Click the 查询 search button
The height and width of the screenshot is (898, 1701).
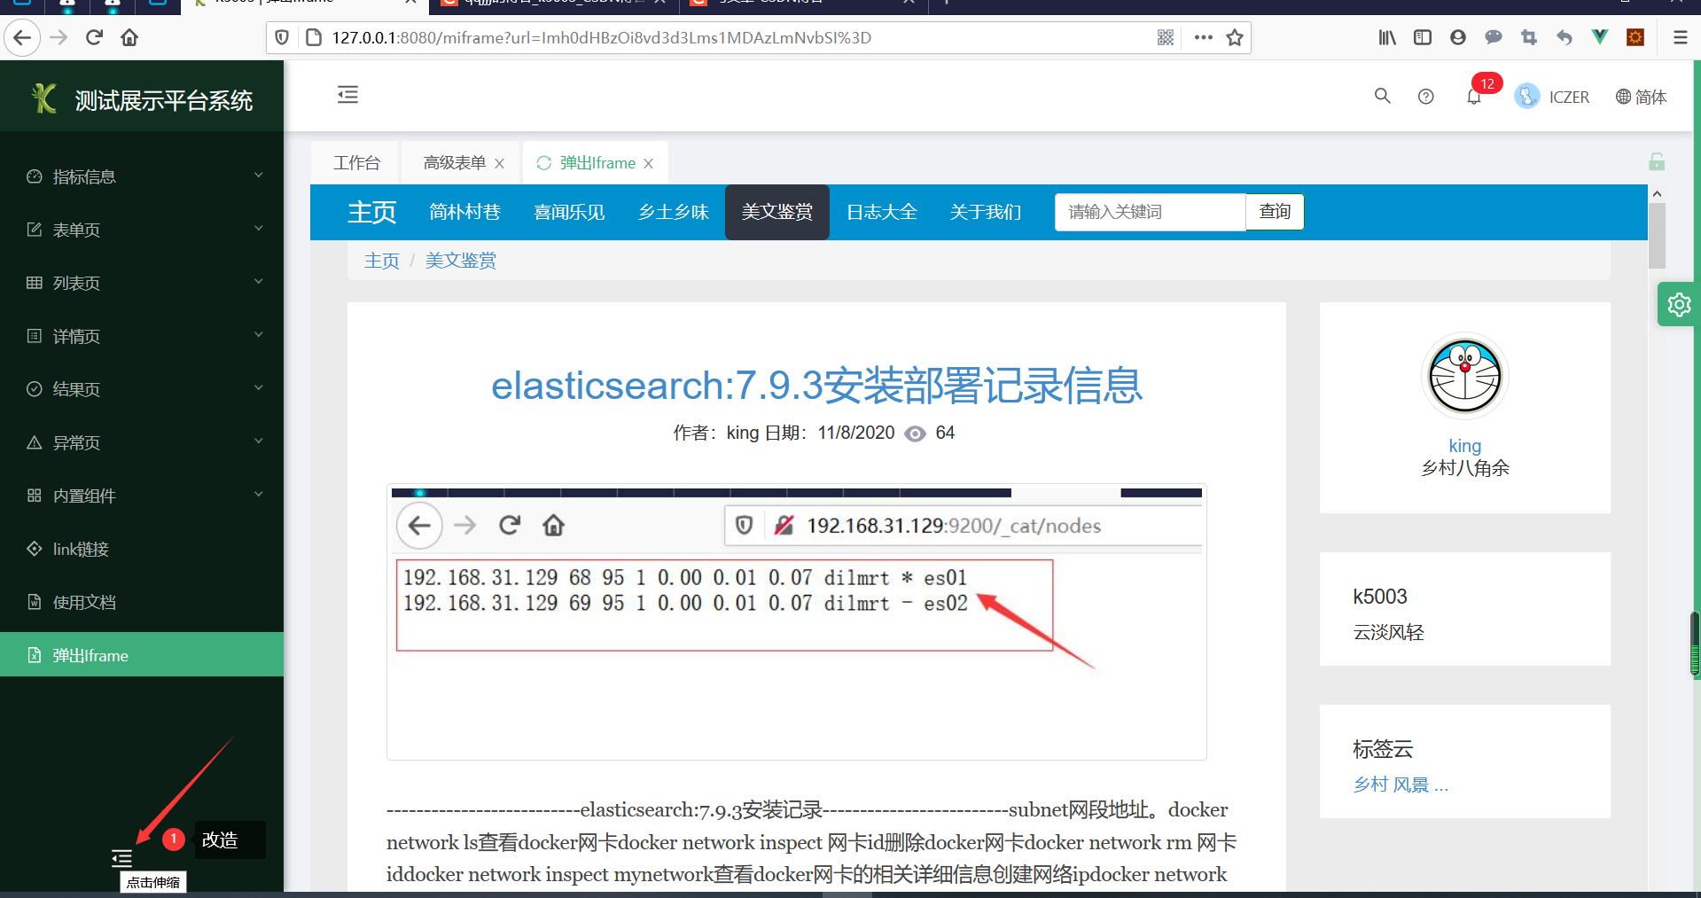pos(1275,212)
